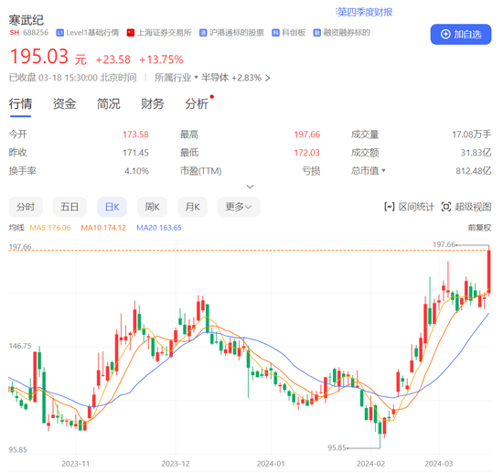Click 成交量 value 17.08万手
Viewport: 503px width, 473px height.
[472, 134]
